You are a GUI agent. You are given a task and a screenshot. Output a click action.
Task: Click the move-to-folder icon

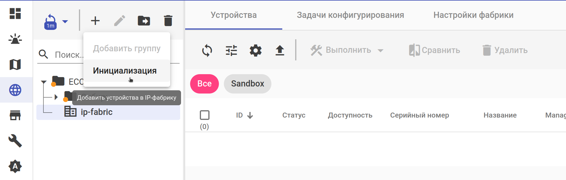pos(144,21)
